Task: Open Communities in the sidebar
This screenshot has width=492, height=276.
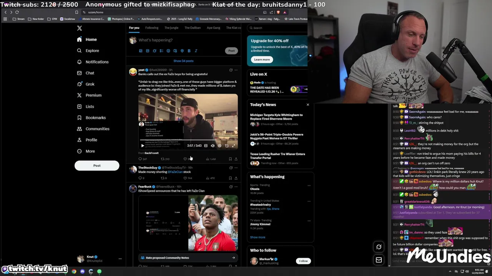Action: [x=93, y=129]
